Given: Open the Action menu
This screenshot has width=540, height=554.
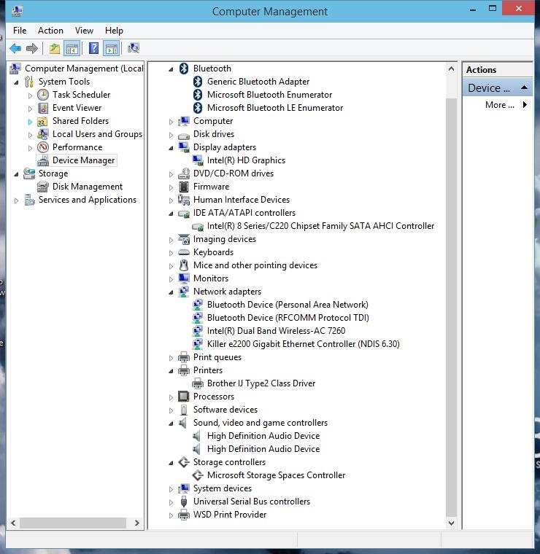Looking at the screenshot, I should coord(50,31).
